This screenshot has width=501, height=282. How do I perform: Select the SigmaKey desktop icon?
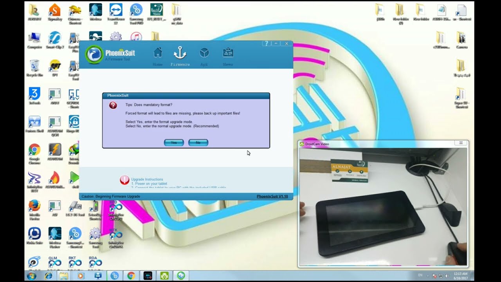(x=55, y=12)
